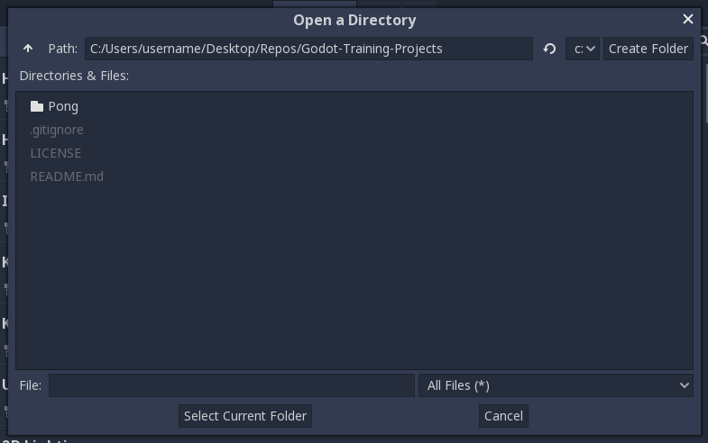Select the README.md file entry
Viewport: 708px width, 443px height.
67,176
